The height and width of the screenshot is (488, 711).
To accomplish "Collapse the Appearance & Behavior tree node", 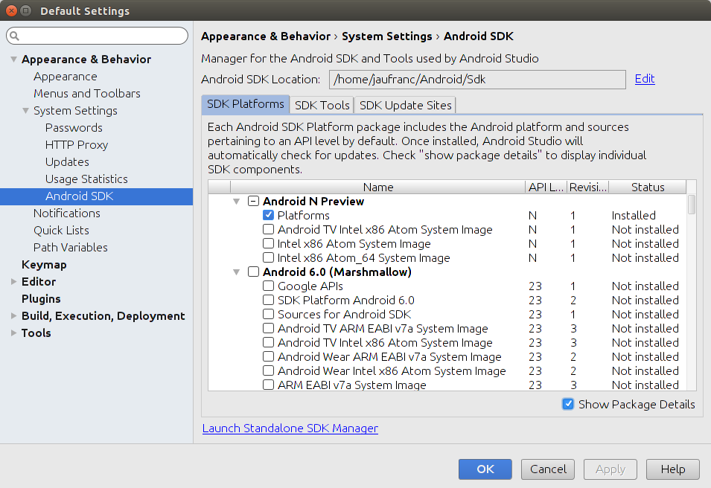I will tap(14, 60).
